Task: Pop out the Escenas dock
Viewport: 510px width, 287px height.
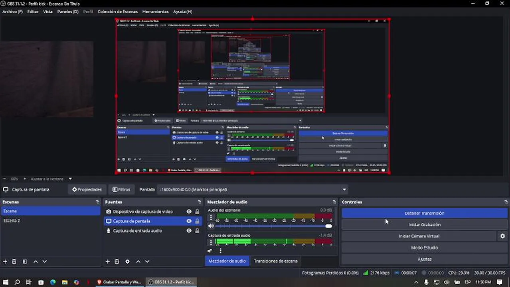Action: point(97,202)
